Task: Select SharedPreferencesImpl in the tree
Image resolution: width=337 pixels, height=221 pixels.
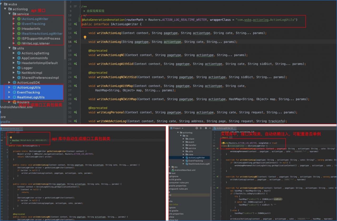Action: coord(40,78)
